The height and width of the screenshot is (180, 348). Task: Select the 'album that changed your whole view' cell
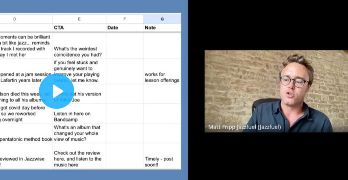tap(79, 133)
